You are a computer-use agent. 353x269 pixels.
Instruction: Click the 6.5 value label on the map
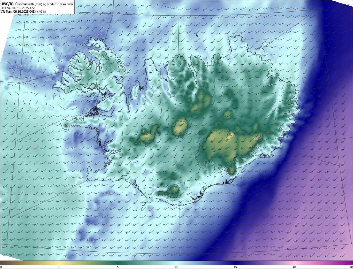pos(110,67)
